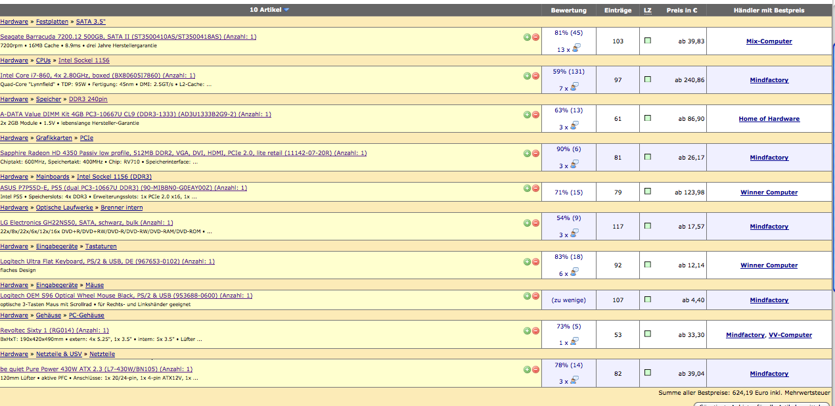Select Einträge count 117 for LG drive
Image resolution: width=835 pixels, height=406 pixels.
618,227
